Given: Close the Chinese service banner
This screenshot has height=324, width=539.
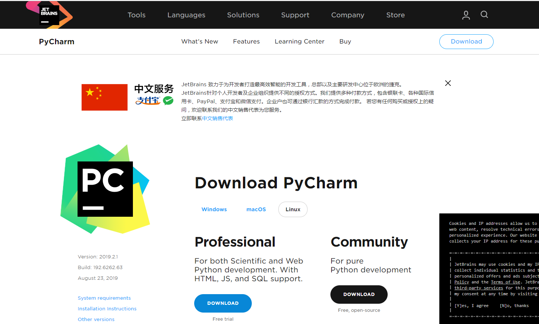Looking at the screenshot, I should click(448, 83).
